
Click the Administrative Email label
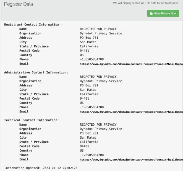pyautogui.click(x=24, y=112)
